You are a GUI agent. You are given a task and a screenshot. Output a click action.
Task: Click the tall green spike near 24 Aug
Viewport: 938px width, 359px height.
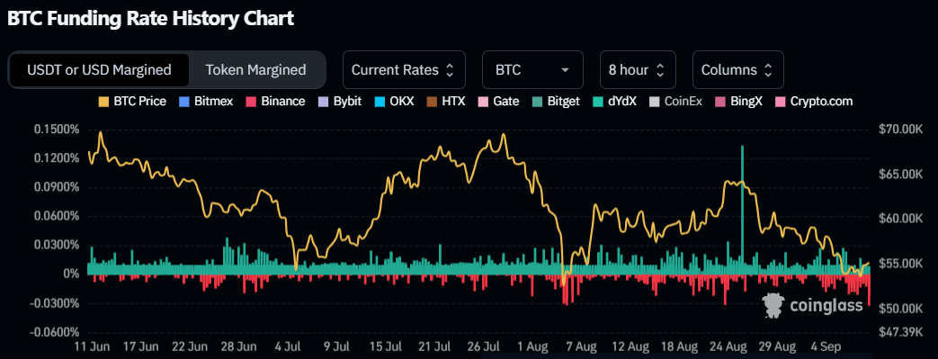(x=742, y=210)
